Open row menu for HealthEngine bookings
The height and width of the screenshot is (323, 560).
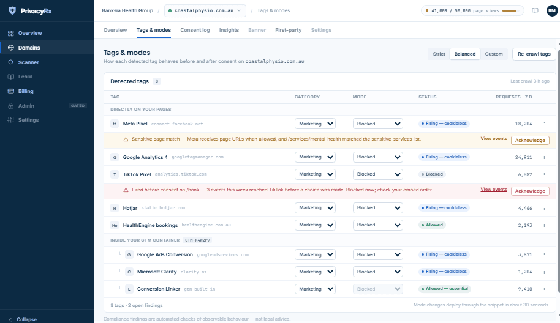pos(544,225)
